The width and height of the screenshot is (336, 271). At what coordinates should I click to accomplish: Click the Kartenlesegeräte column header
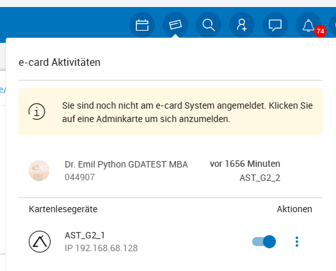[63, 209]
